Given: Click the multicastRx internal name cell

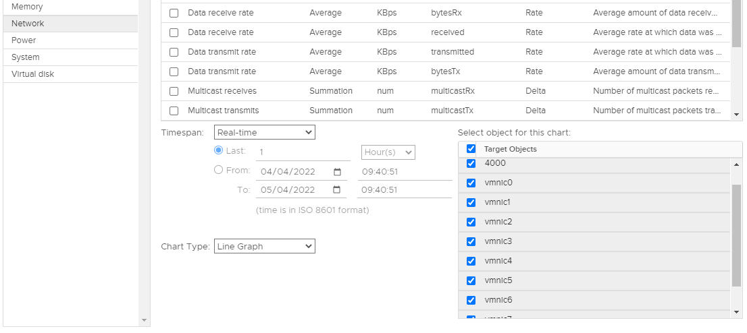Looking at the screenshot, I should coord(453,91).
